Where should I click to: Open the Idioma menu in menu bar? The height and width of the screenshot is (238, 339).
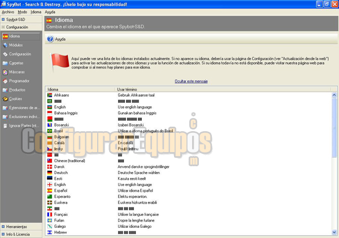[36, 12]
